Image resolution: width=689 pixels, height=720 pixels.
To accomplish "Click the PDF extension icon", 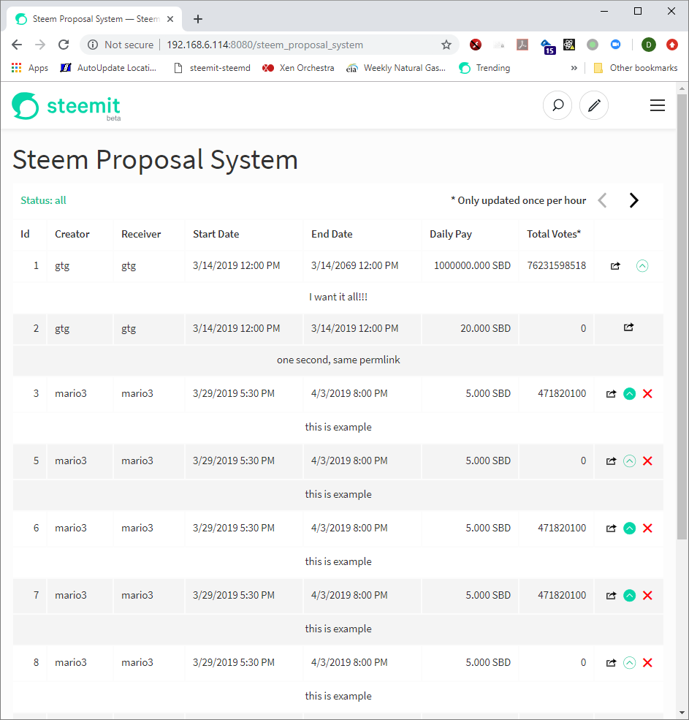I will tap(522, 45).
